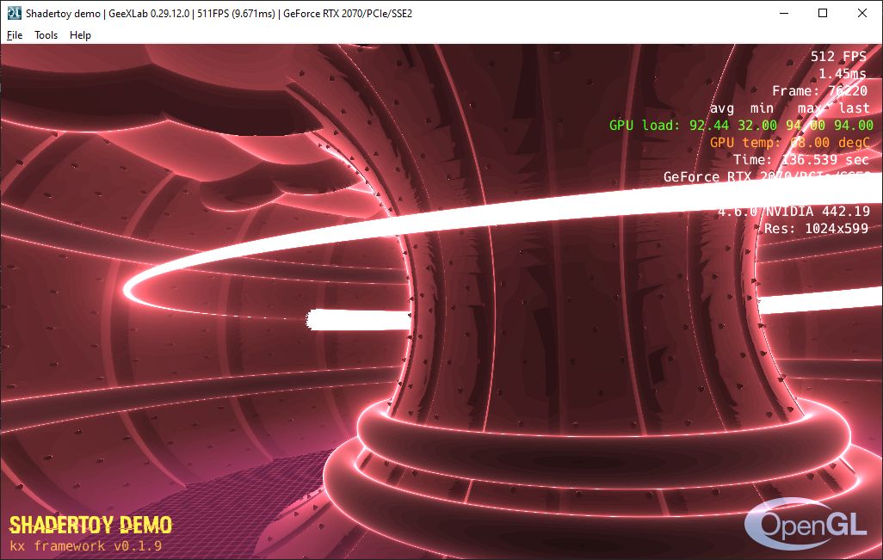Click the '1.45ms' frame time text
Image resolution: width=883 pixels, height=560 pixels.
click(843, 74)
